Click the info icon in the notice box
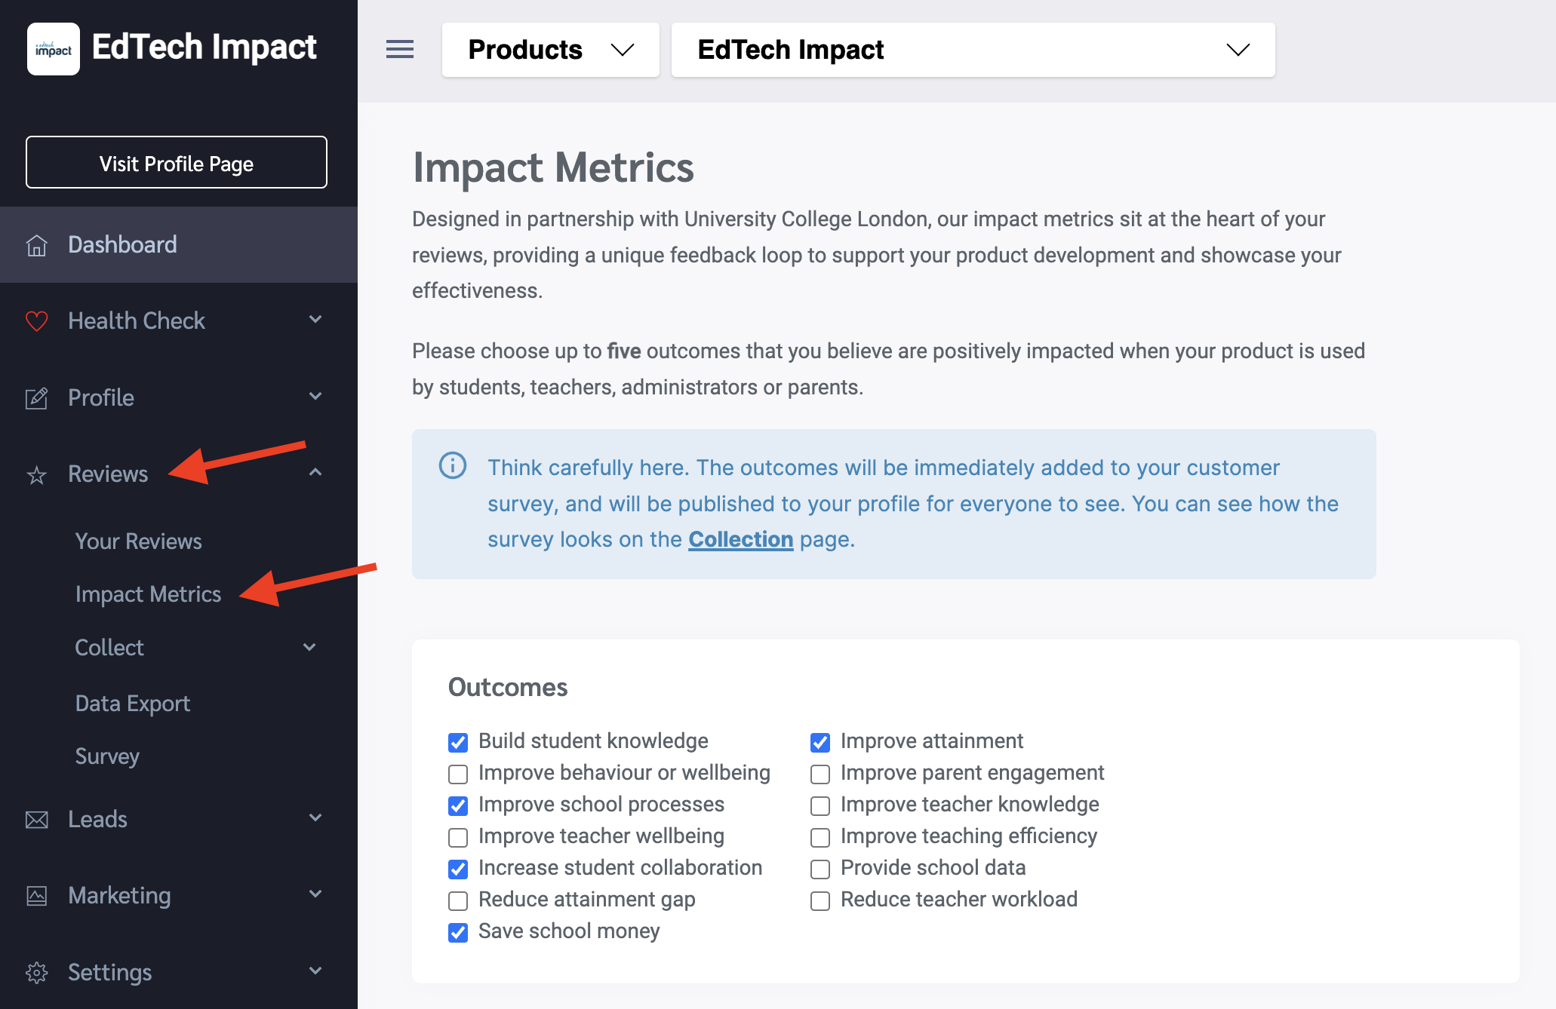Screen dimensions: 1556x1009 (453, 465)
